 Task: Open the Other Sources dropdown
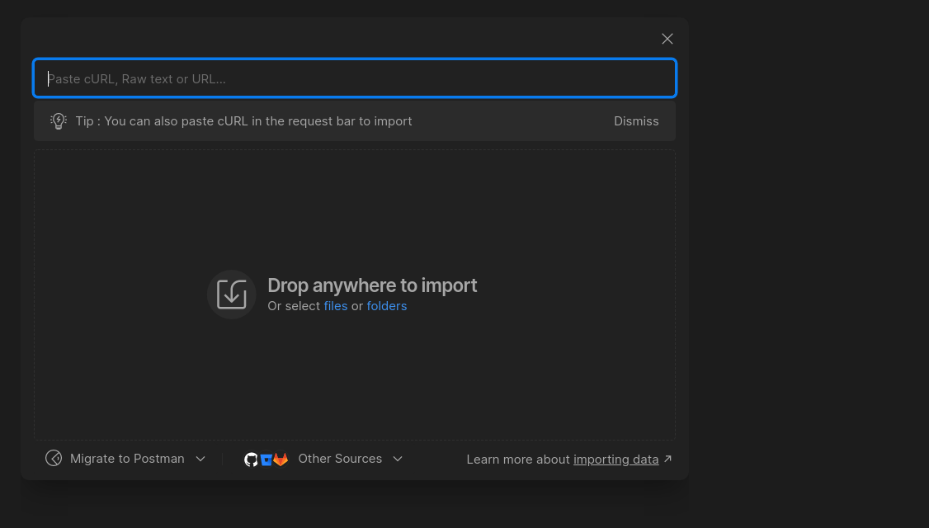[x=340, y=459]
